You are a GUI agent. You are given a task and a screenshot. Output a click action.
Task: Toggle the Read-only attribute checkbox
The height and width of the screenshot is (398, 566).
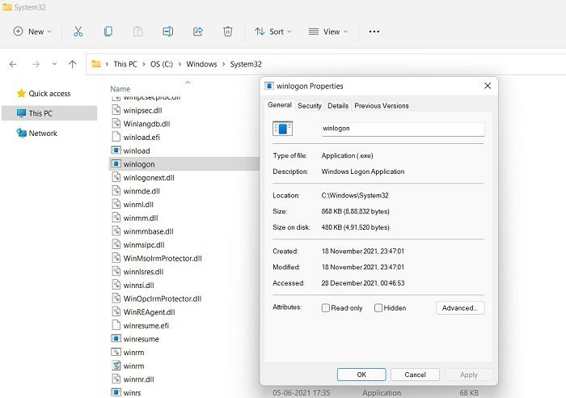point(326,307)
